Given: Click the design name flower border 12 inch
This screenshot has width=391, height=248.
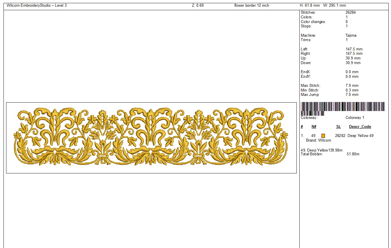Looking at the screenshot, I should (x=252, y=6).
